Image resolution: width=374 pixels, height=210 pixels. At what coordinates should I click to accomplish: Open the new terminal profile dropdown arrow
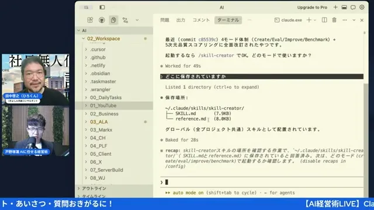coord(315,20)
